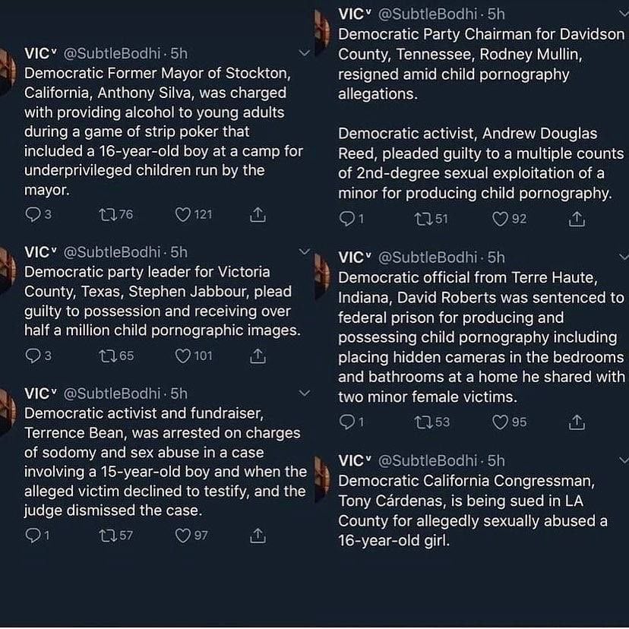
Task: Share the Stephen Jabbour Victoria County tweet
Action: pyautogui.click(x=258, y=355)
